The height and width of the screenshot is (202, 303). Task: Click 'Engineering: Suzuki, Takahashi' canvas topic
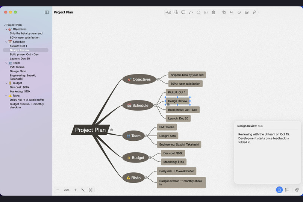[179, 144]
